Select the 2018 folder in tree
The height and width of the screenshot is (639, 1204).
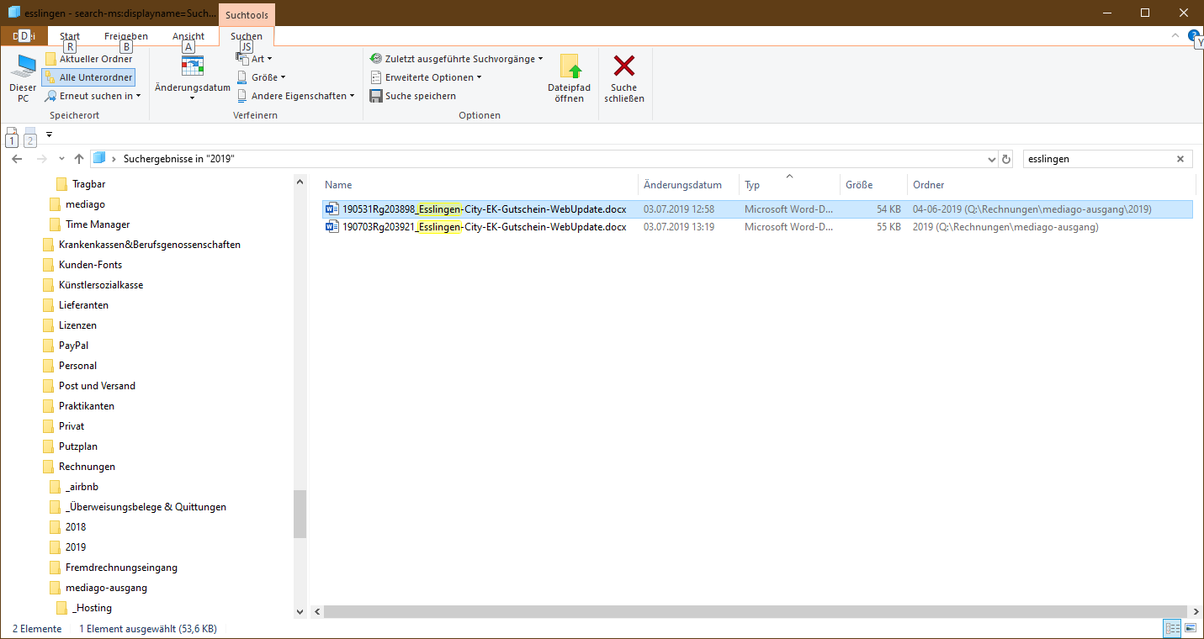(76, 527)
